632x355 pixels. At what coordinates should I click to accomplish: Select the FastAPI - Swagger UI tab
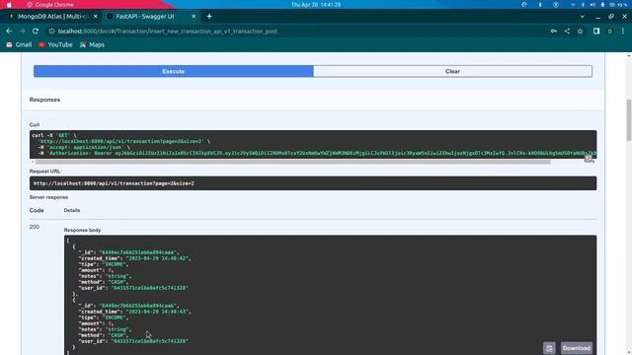click(145, 17)
